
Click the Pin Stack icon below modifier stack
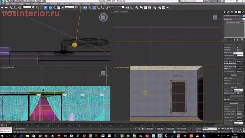click(225, 40)
